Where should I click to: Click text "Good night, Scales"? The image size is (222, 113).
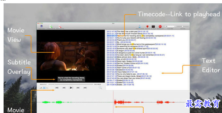pos(124,61)
